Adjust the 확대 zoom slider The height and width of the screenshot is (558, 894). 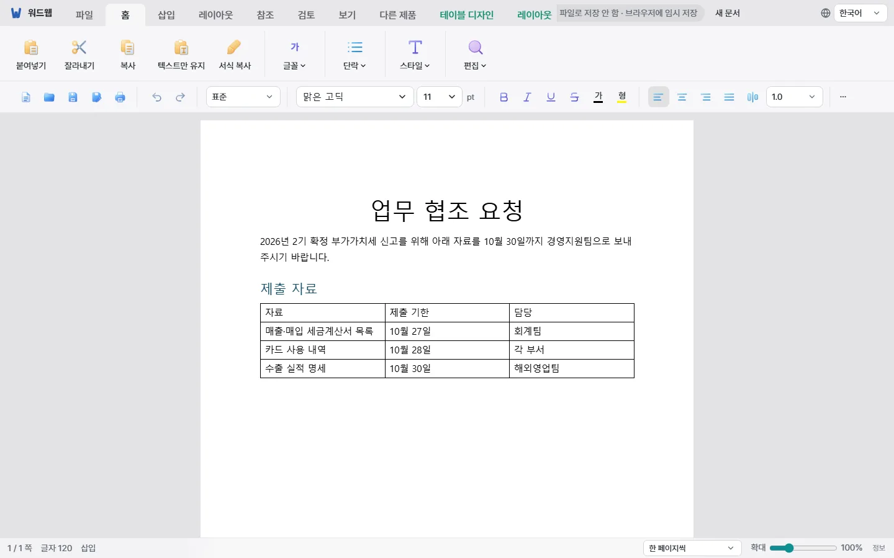(x=803, y=548)
